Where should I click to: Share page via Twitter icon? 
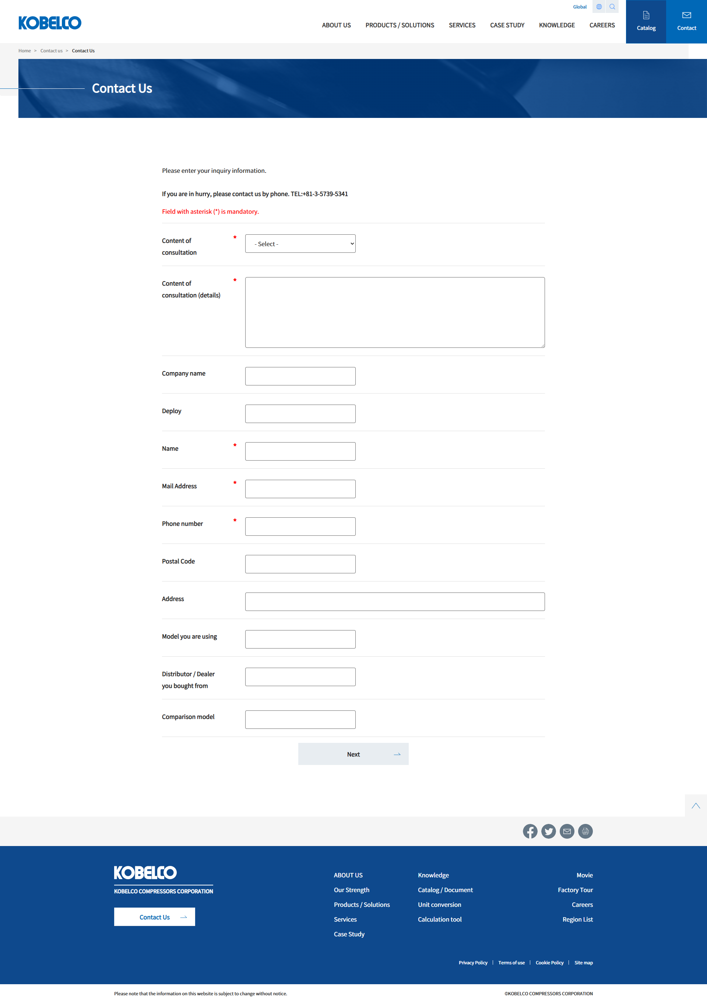coord(548,831)
